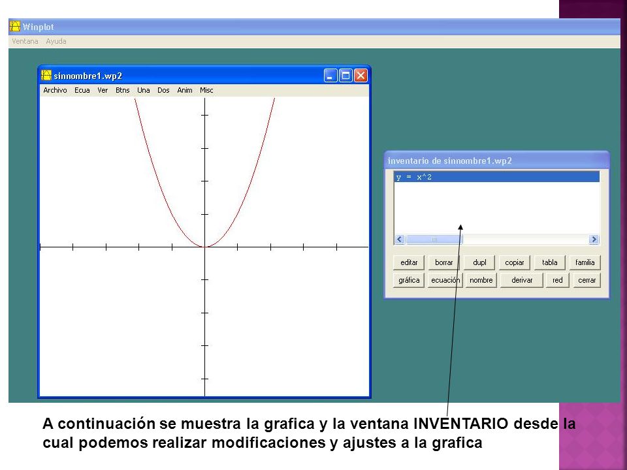The width and height of the screenshot is (627, 470).
Task: Click the inventory scrollbar right arrow
Action: tap(594, 240)
